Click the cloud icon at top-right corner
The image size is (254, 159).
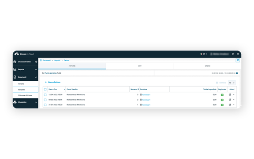pos(238,54)
